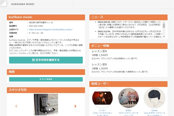The height and width of the screenshot is (116, 174).
Task: Select the first carousel dot indicator
Action: [42, 110]
